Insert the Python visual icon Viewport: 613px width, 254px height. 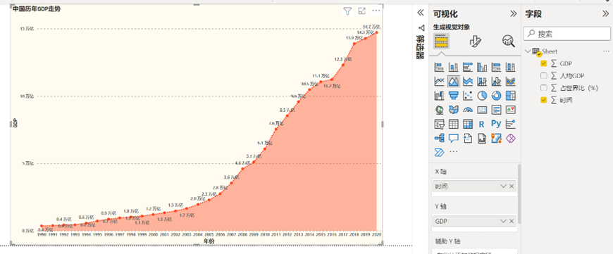[496, 124]
